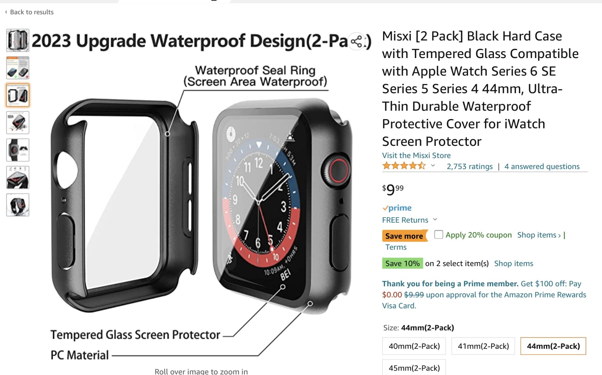This screenshot has width=602, height=375.
Task: Select the fourth product thumbnail image
Action: [18, 122]
